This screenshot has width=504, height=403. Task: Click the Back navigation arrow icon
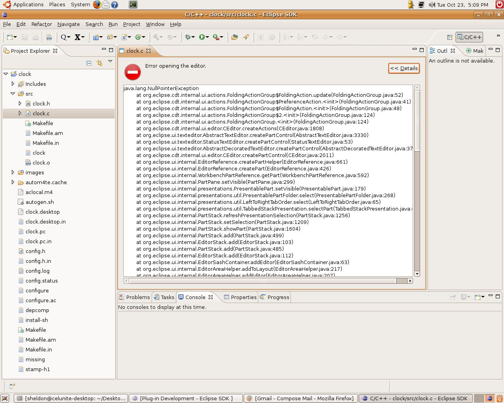coord(326,37)
